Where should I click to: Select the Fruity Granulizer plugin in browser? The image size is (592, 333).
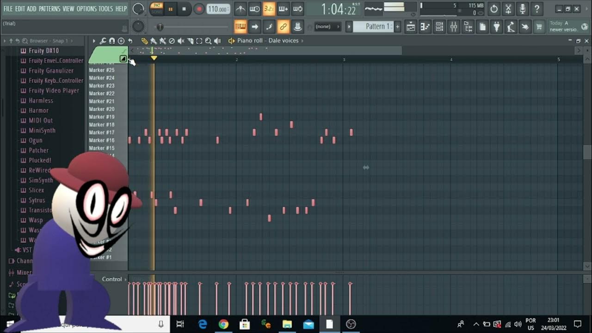(51, 71)
